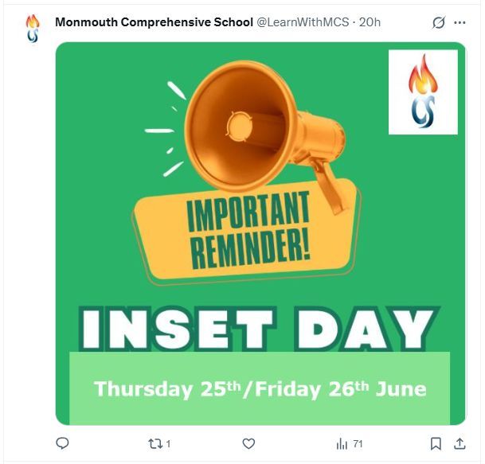Click the INSET DAY headline text
This screenshot has height=464, width=485.
click(259, 329)
